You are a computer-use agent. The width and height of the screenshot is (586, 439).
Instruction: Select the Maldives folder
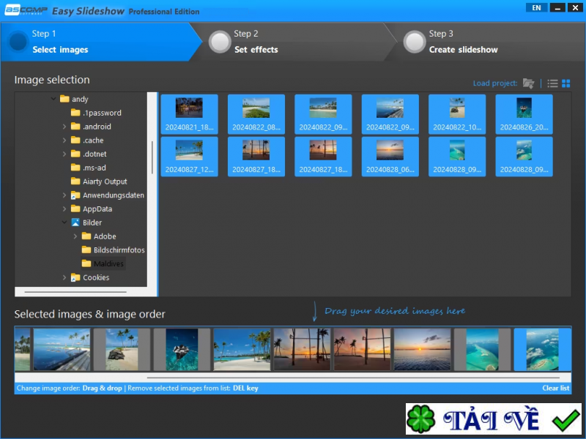pos(108,263)
